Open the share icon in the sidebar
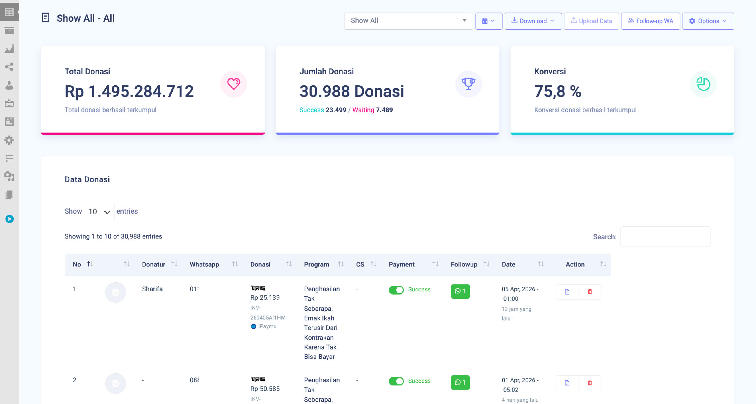 9,67
